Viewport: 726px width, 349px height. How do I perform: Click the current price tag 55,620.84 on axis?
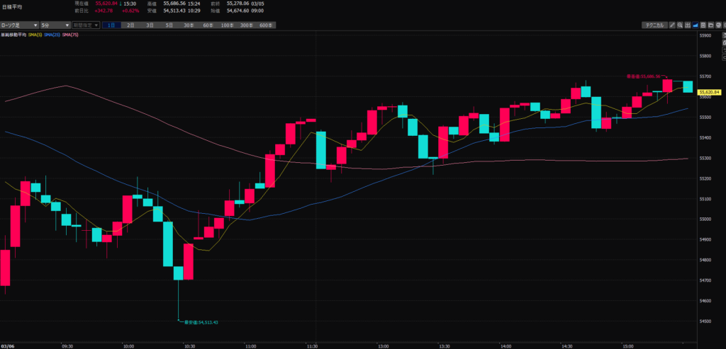pos(709,92)
